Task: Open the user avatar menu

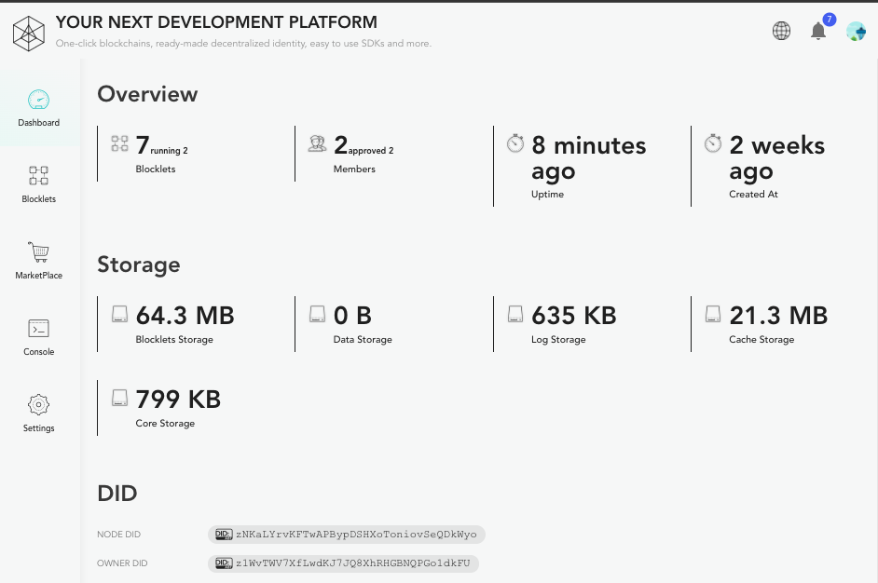Action: tap(856, 32)
